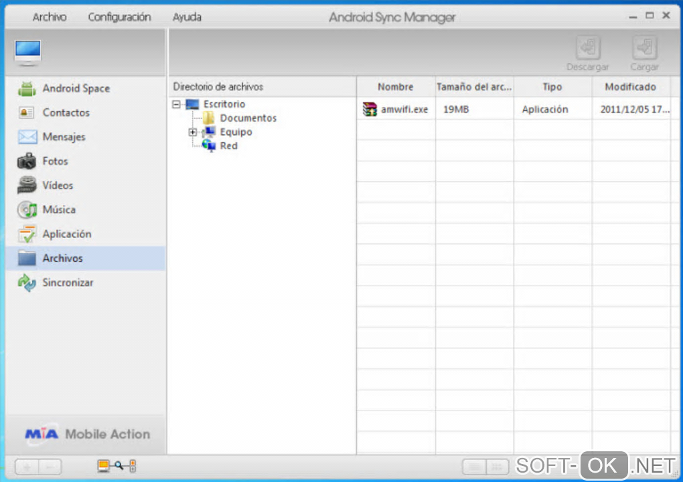Click the Mobile Action logo
The image size is (683, 482).
[88, 434]
